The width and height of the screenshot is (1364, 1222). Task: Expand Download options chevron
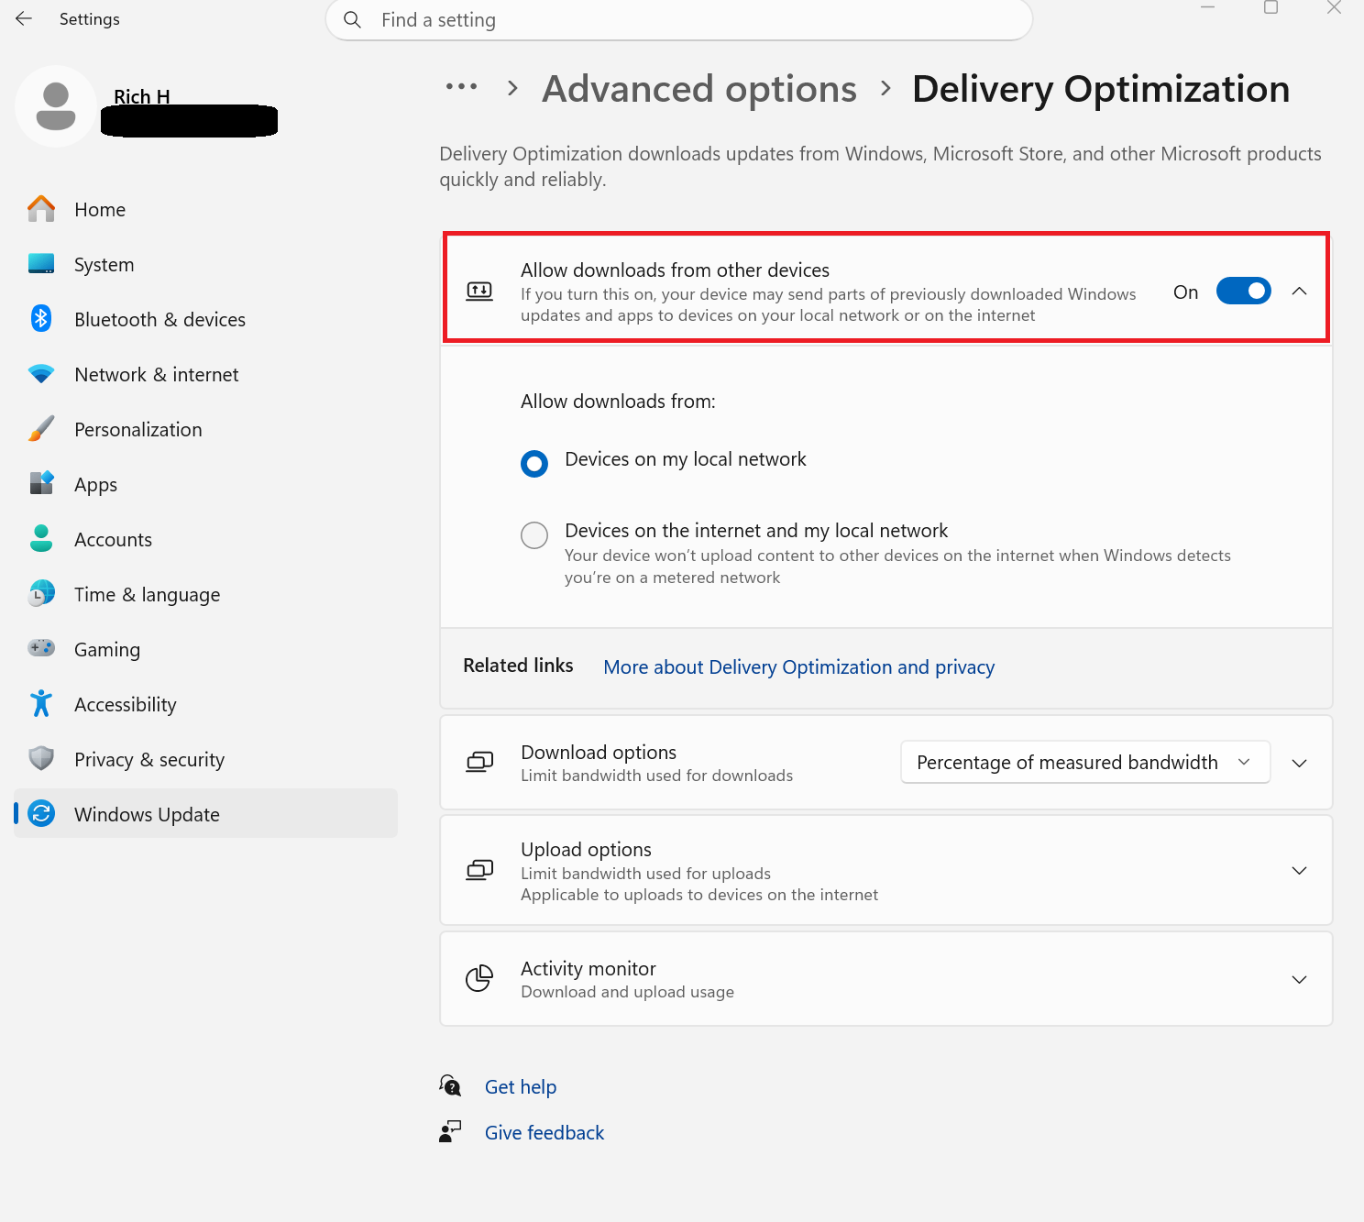(1299, 763)
